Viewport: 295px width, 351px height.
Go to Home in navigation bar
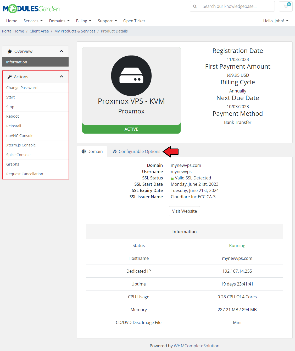click(x=12, y=21)
